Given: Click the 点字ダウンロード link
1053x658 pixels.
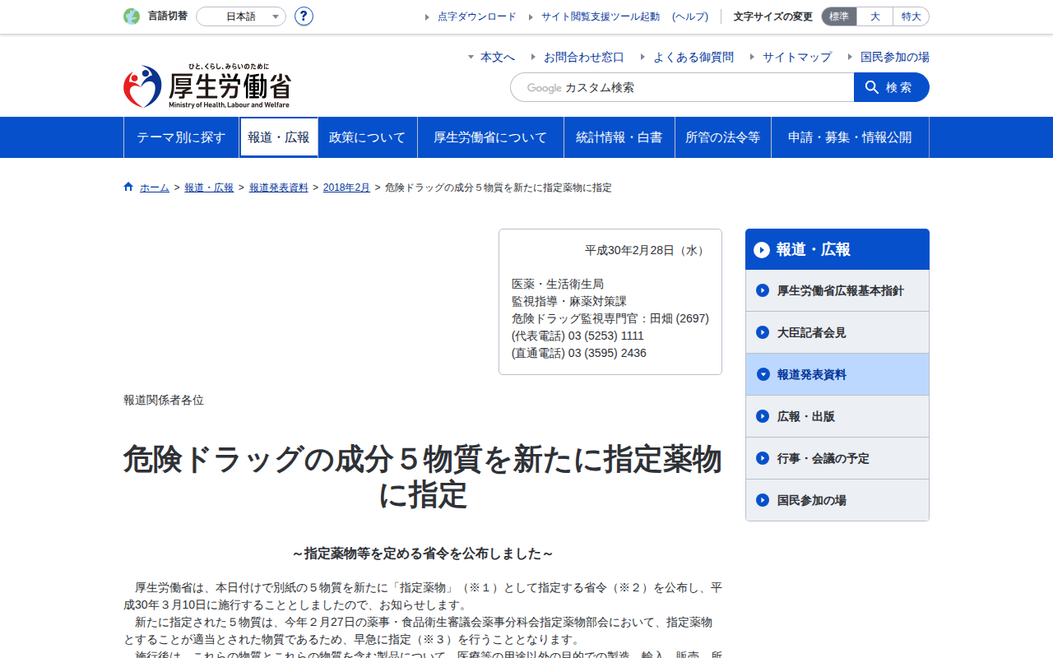Looking at the screenshot, I should 477,16.
